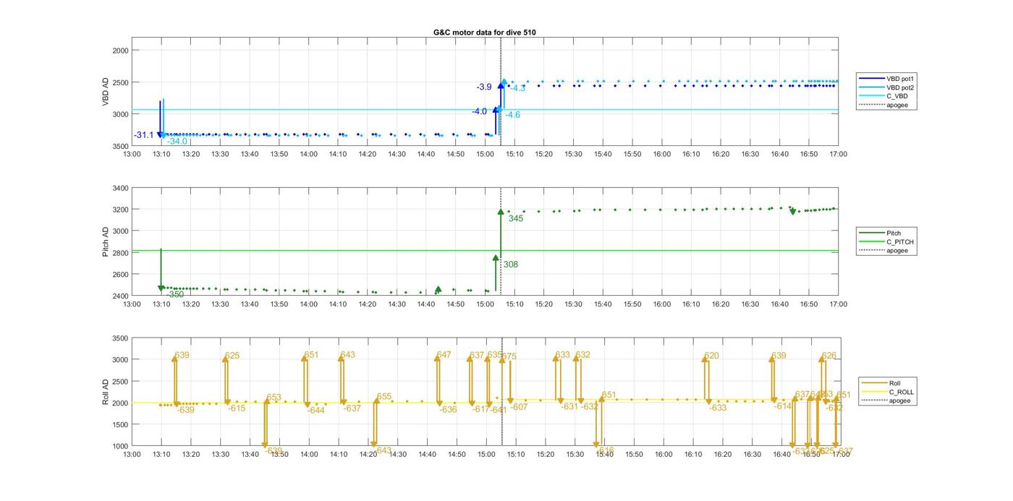Click the '-616' roll annotation
The width and height of the screenshot is (1013, 501).
pyautogui.click(x=606, y=450)
